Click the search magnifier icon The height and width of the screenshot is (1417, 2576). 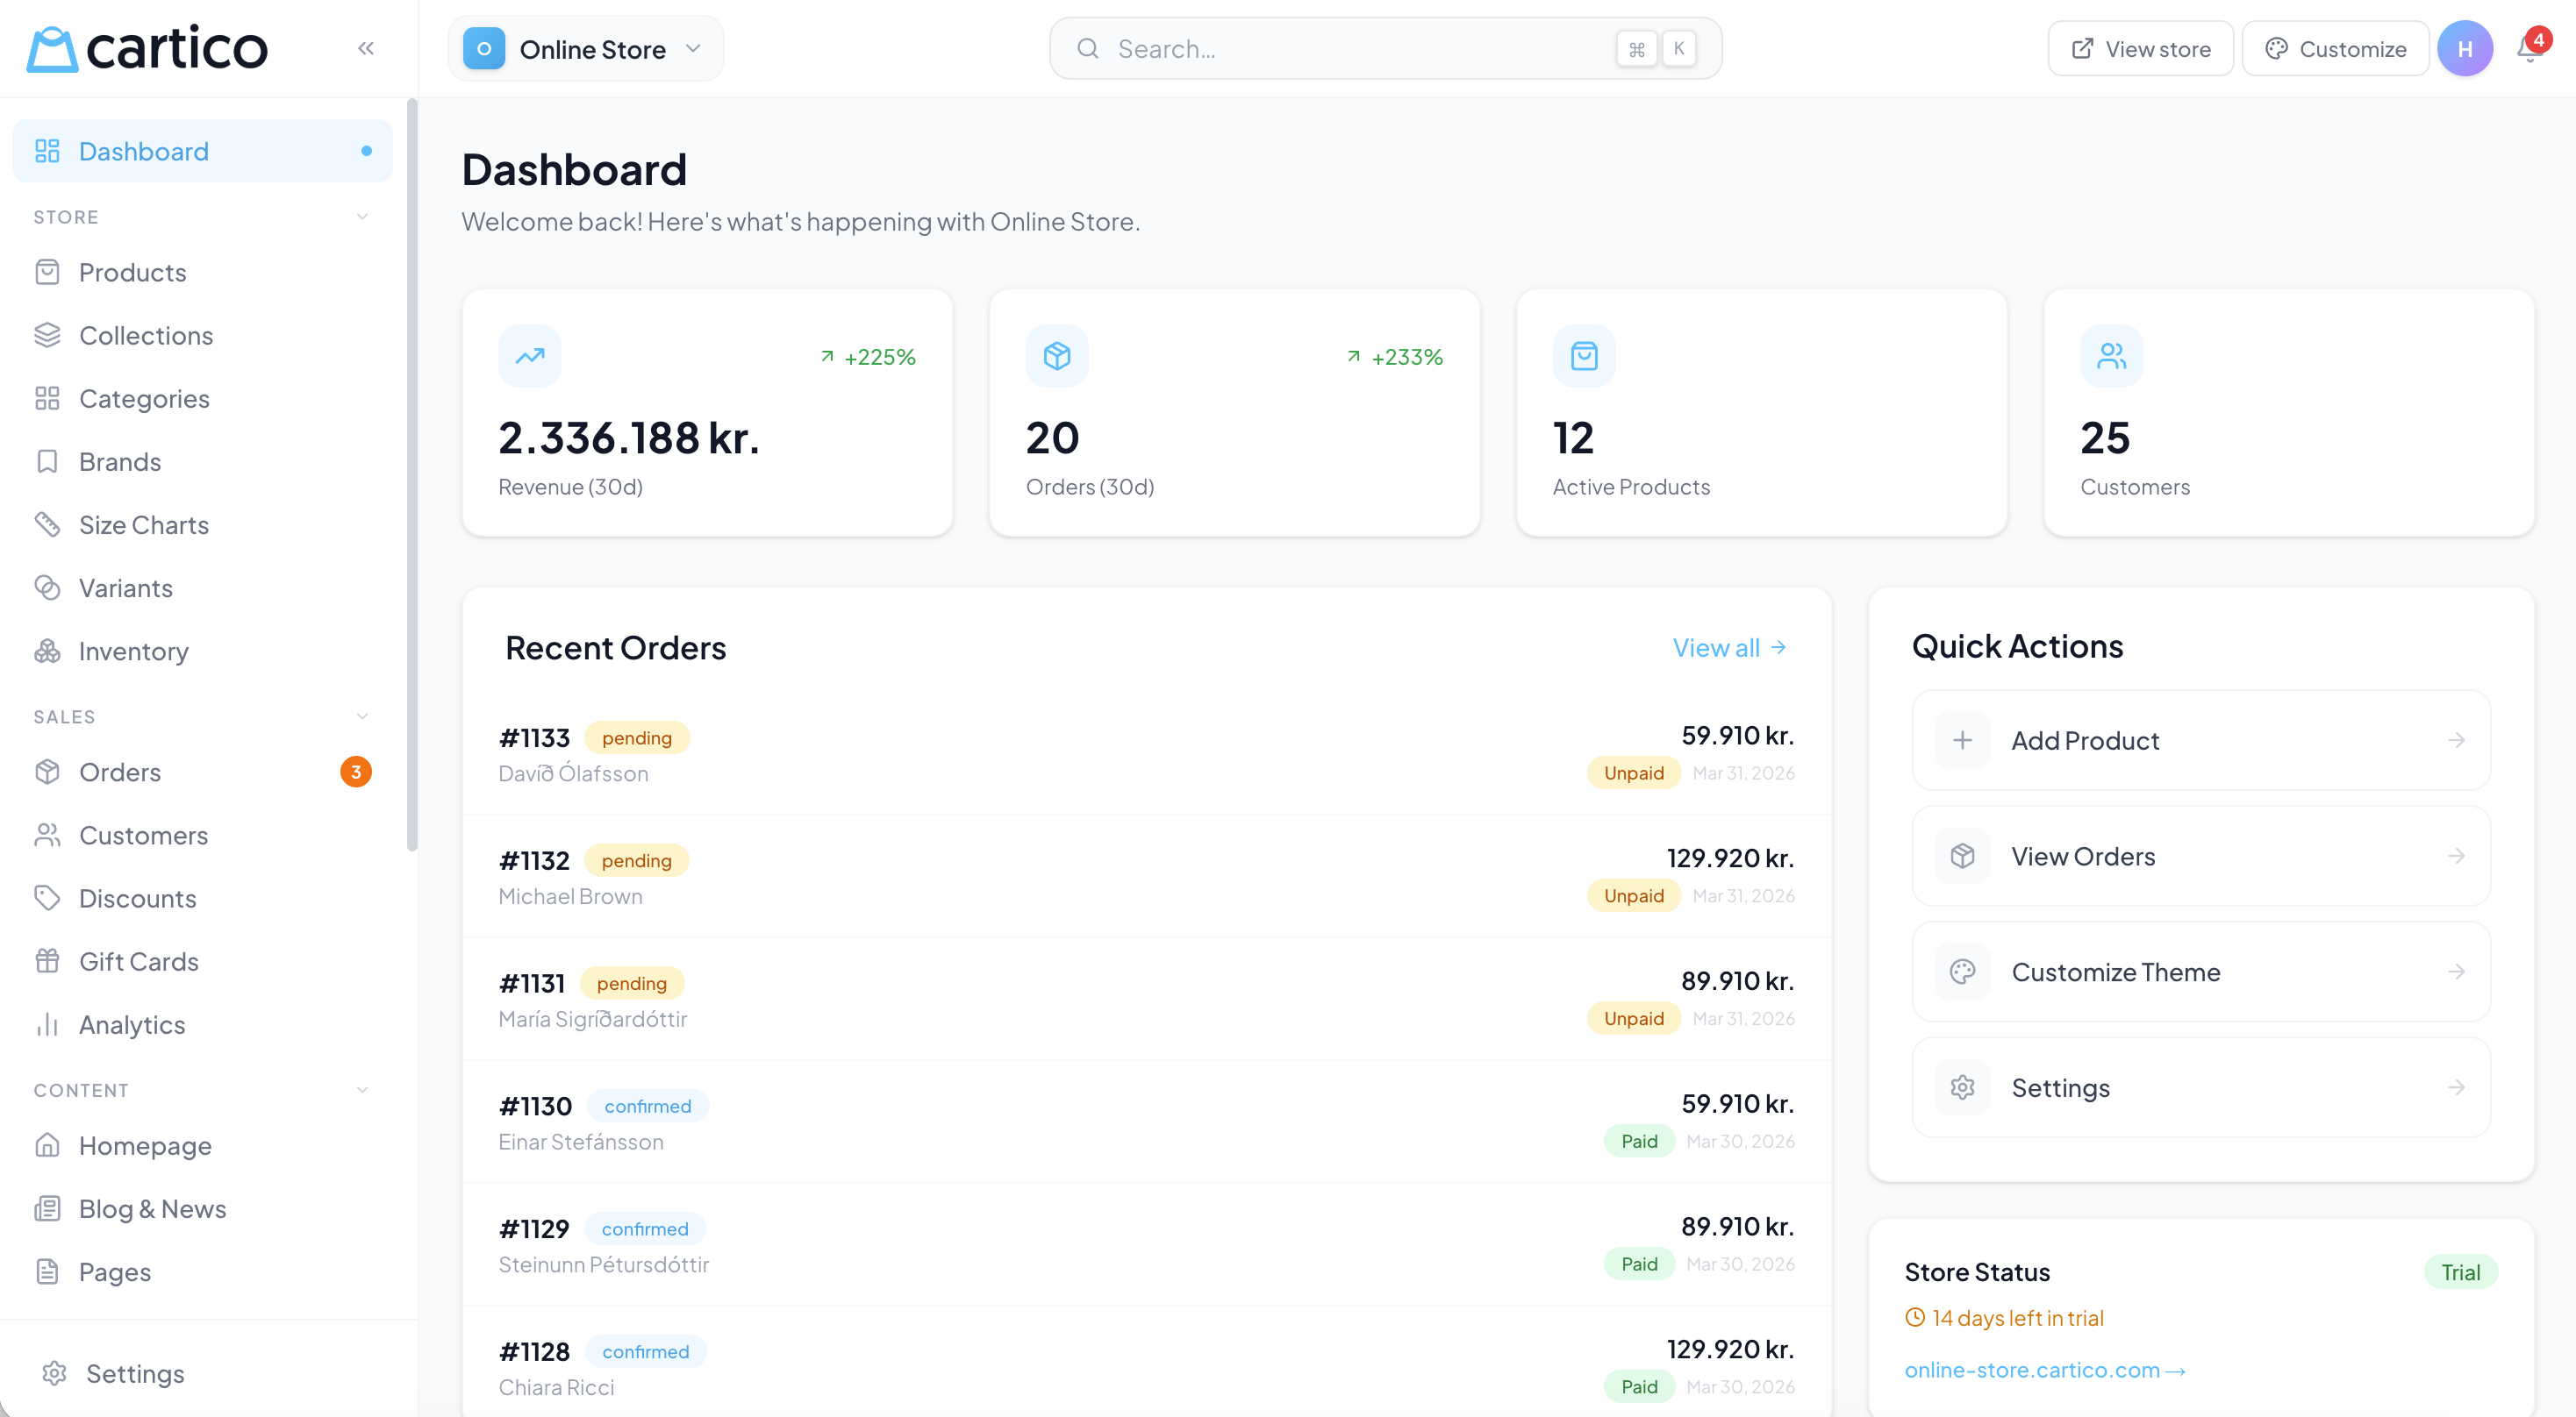tap(1089, 48)
